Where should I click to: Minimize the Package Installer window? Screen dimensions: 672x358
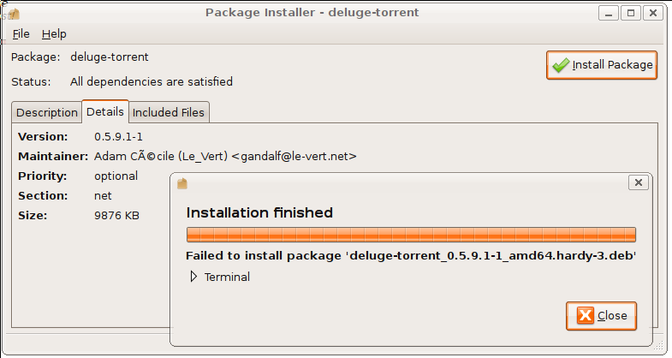coord(608,13)
